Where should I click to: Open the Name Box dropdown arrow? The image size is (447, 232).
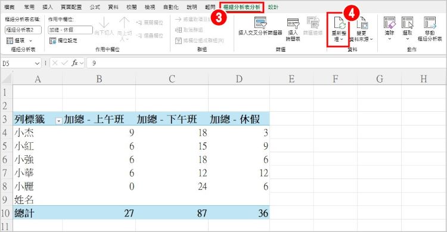pyautogui.click(x=37, y=63)
